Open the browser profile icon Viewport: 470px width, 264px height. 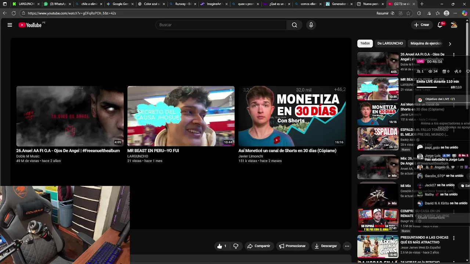point(446,13)
